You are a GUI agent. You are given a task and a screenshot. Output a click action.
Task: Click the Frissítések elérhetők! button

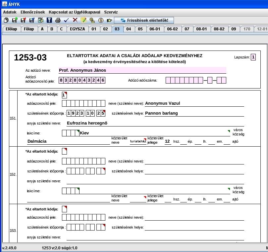pyautogui.click(x=144, y=20)
